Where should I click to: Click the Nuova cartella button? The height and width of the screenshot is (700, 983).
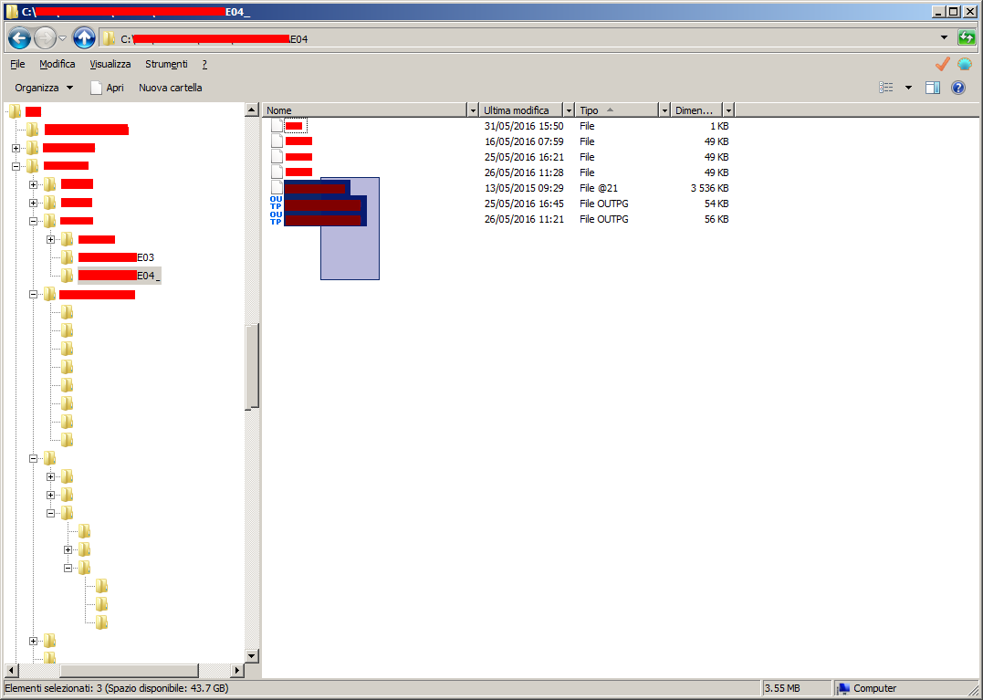(x=171, y=88)
